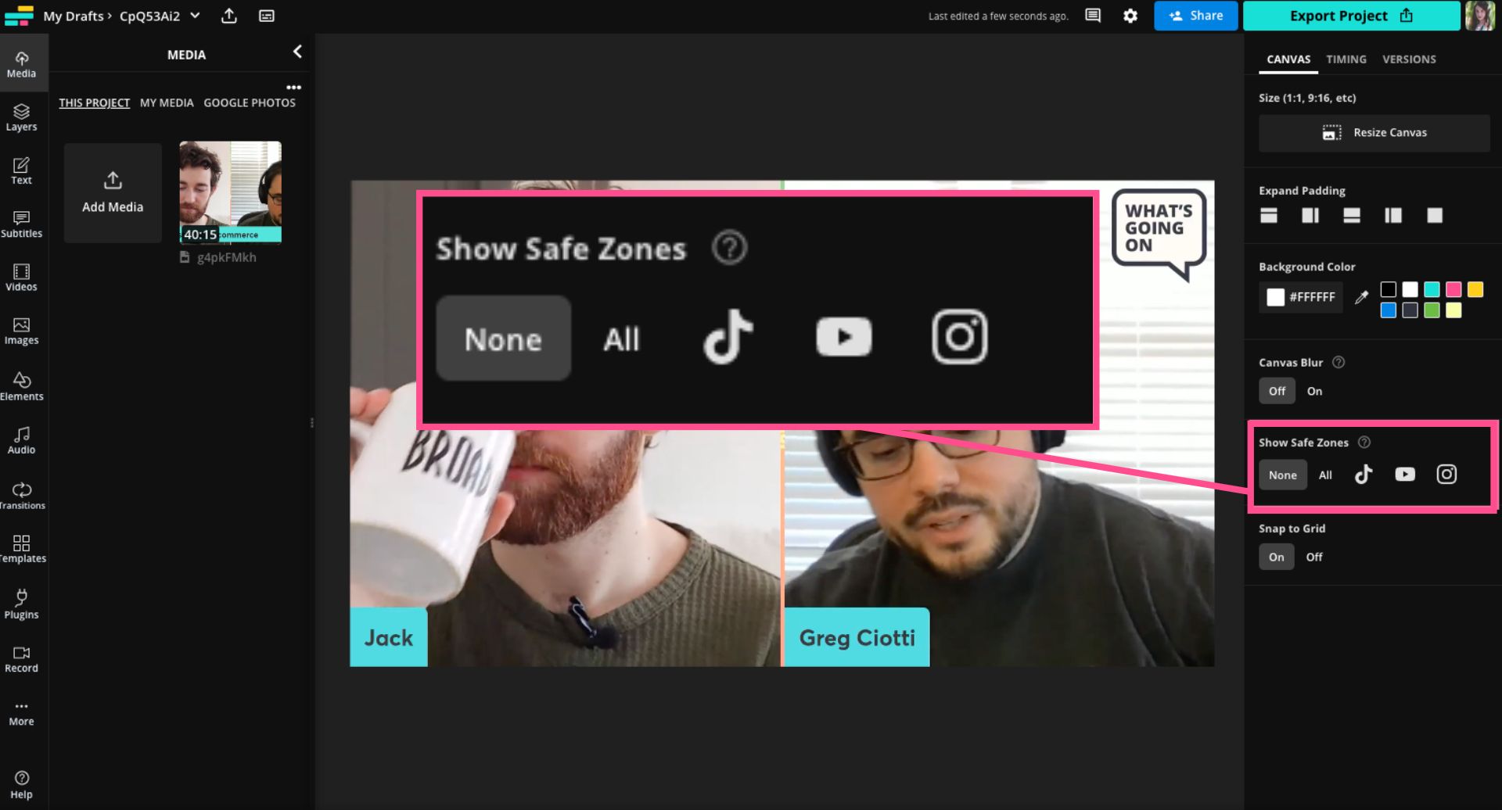The width and height of the screenshot is (1502, 810).
Task: Open the Elements panel
Action: [x=21, y=386]
